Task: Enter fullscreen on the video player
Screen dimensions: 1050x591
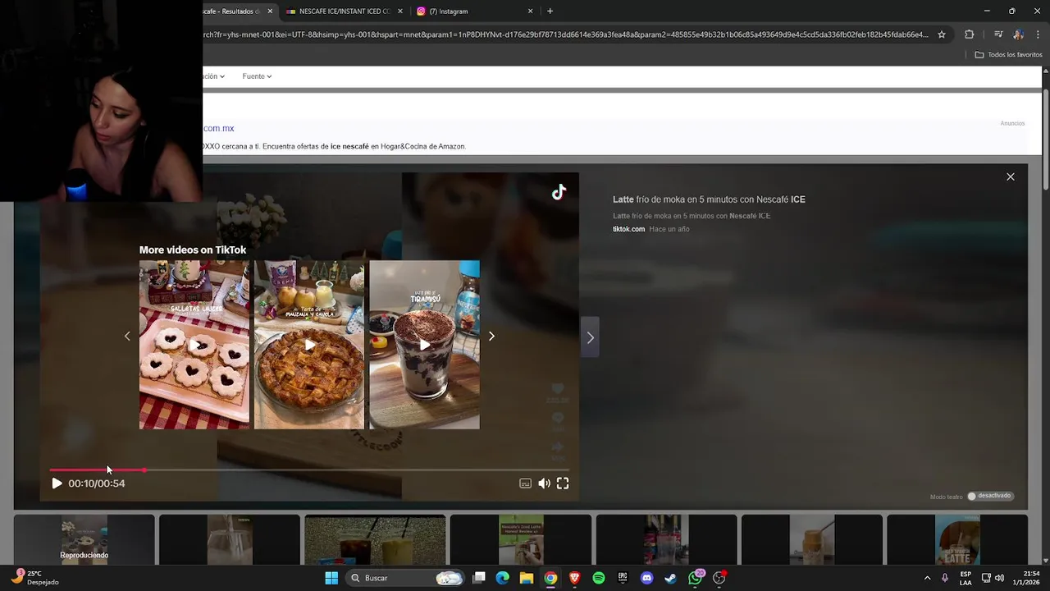Action: pyautogui.click(x=563, y=483)
